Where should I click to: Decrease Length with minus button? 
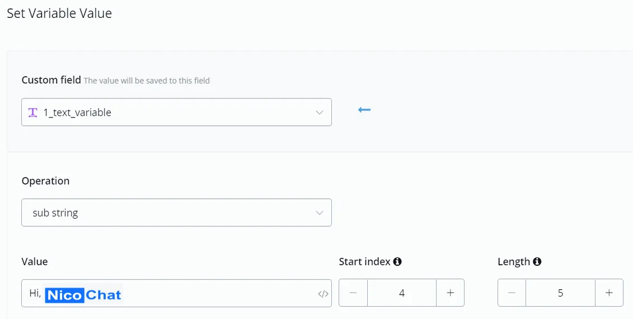click(x=512, y=293)
